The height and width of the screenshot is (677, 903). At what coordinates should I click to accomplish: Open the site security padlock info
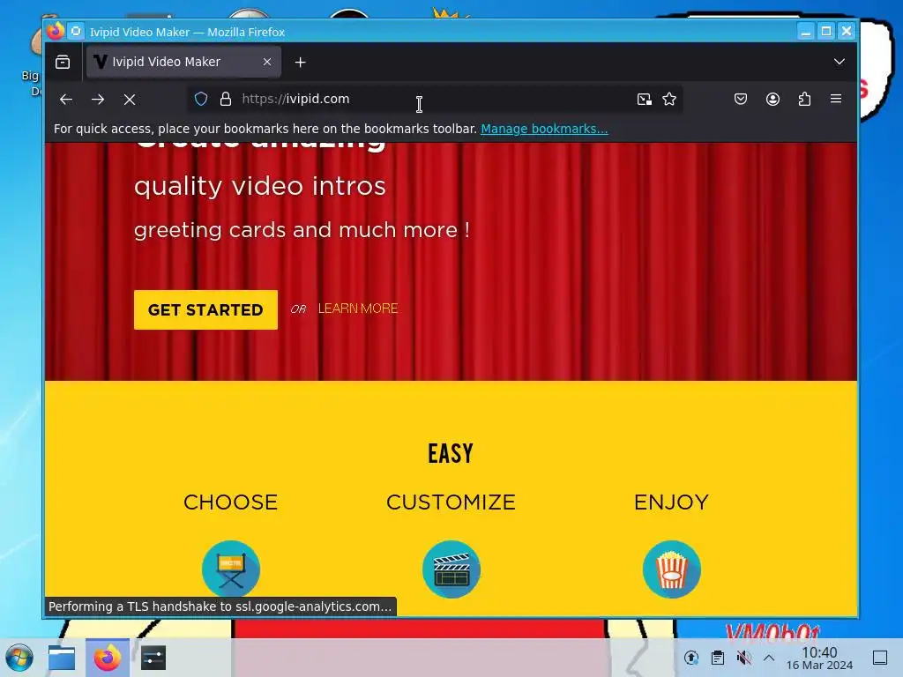(226, 99)
